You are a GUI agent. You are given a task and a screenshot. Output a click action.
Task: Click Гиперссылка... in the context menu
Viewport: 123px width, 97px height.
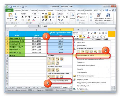click(x=83, y=89)
